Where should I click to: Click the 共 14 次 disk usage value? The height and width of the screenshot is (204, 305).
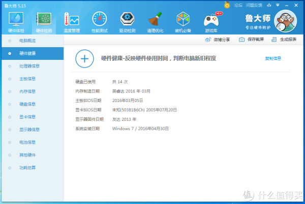click(x=120, y=82)
